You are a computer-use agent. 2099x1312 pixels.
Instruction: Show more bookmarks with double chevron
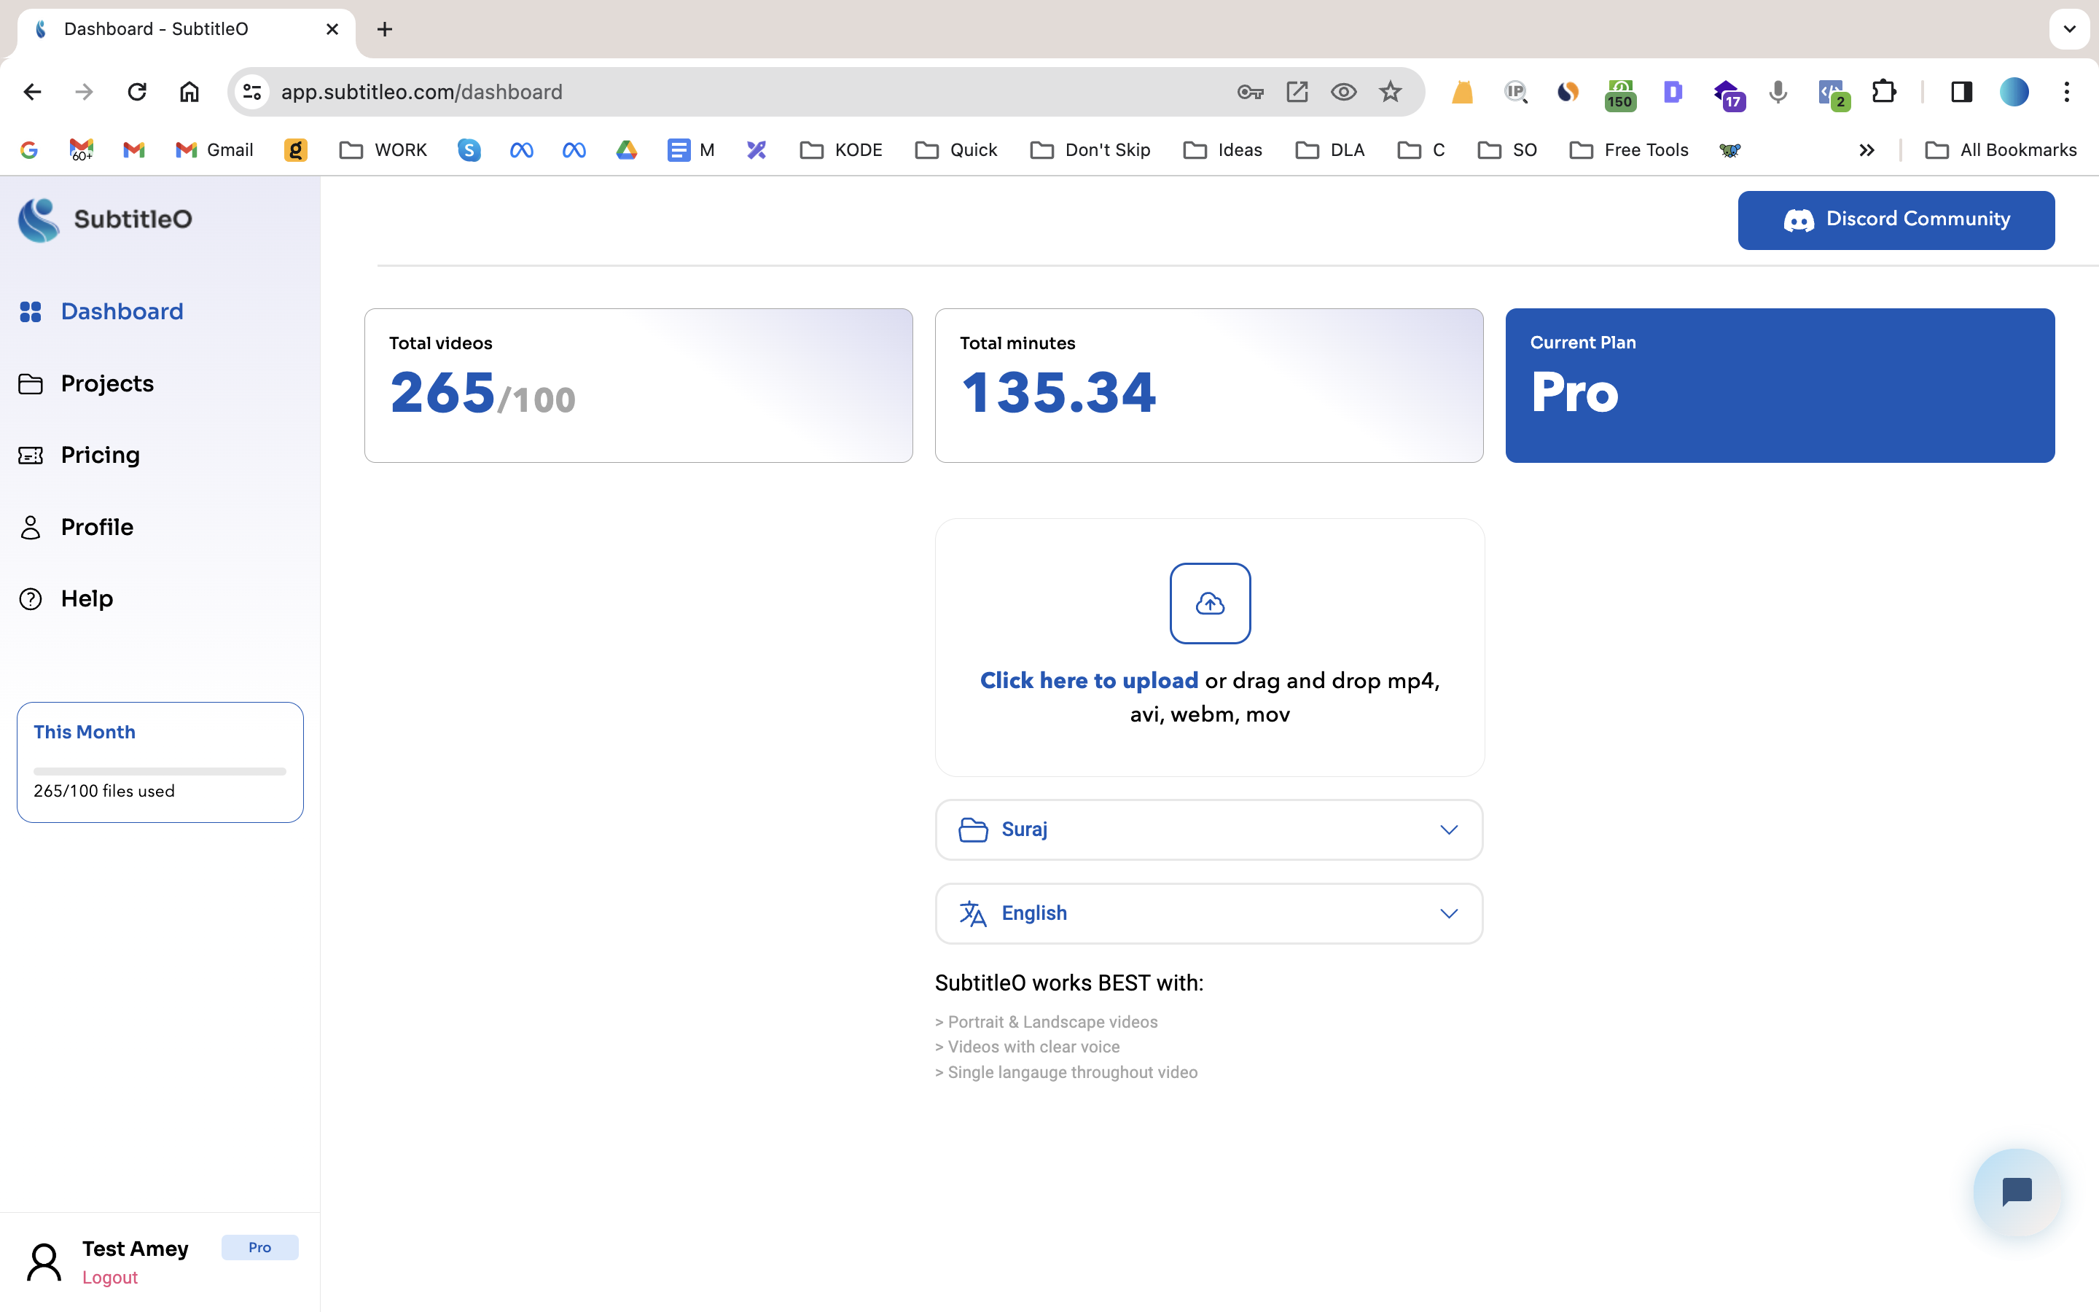click(x=1867, y=150)
